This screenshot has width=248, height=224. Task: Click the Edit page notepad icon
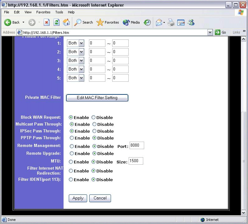tap(181, 22)
